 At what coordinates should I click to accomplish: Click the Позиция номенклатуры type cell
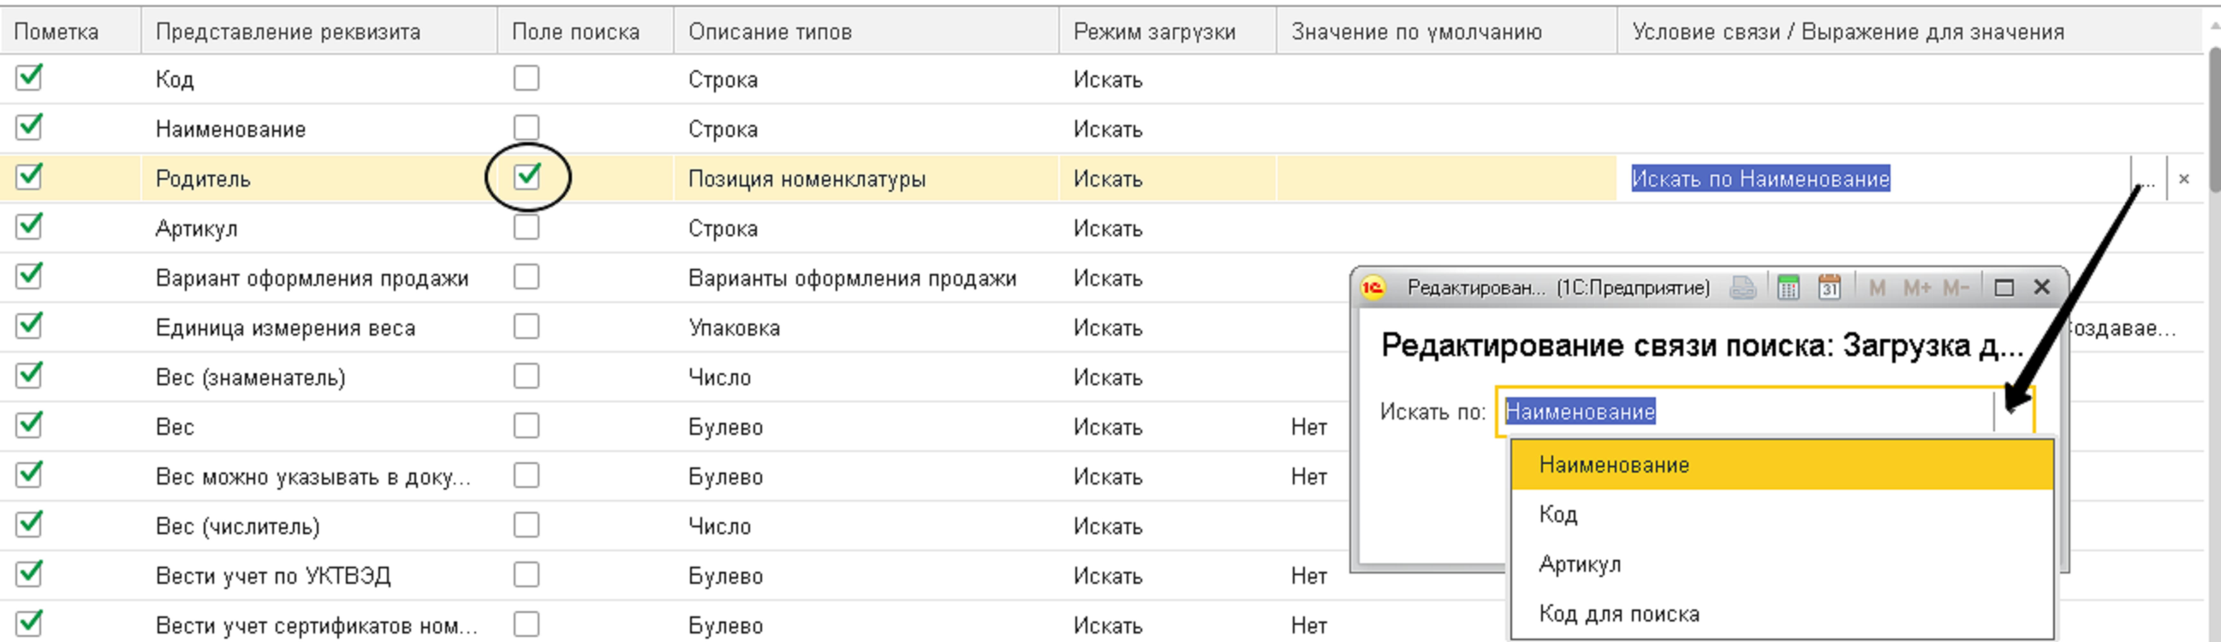pos(867,179)
